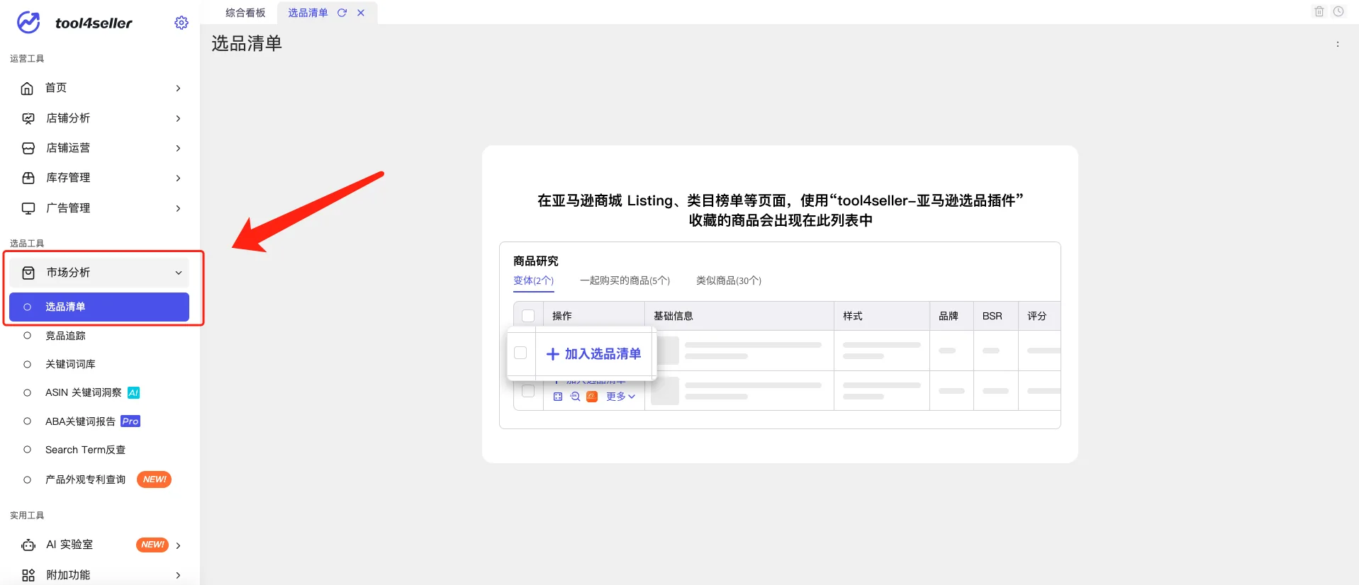
Task: Click the calculator icon in the second product row
Action: point(558,397)
